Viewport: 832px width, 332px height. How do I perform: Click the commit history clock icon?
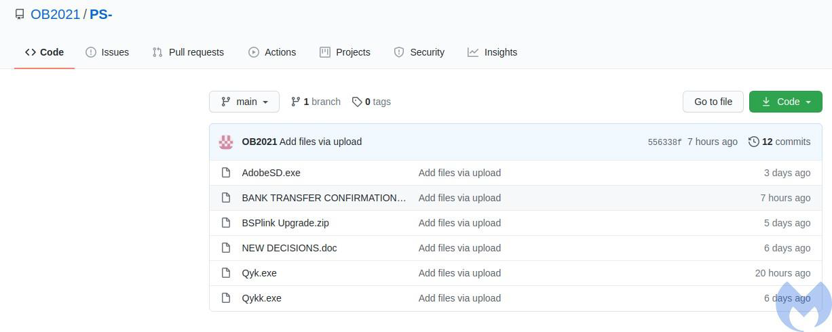click(x=753, y=142)
